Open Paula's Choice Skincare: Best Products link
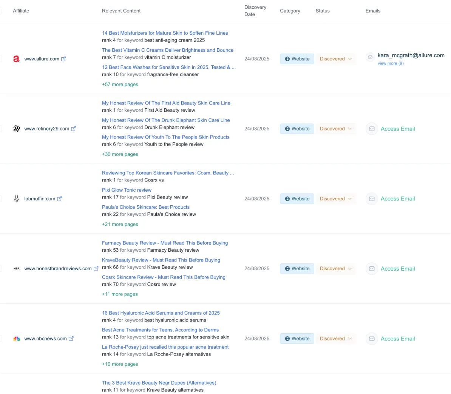The image size is (451, 394). pyautogui.click(x=145, y=207)
